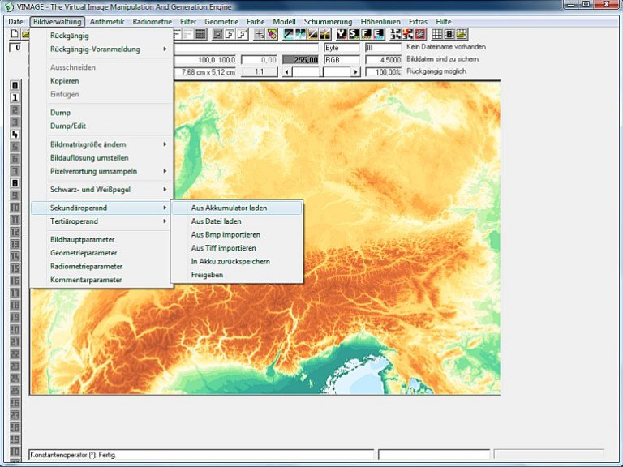Click the new blank document icon

coord(14,34)
